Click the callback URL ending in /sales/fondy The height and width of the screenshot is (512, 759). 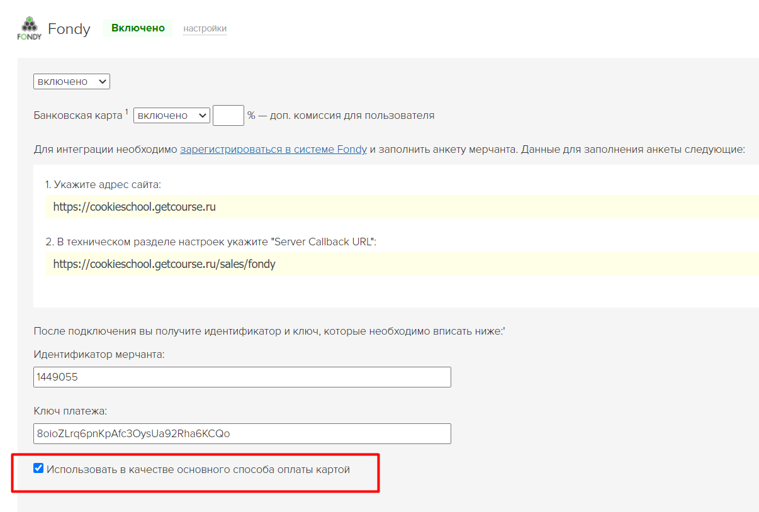pos(164,264)
